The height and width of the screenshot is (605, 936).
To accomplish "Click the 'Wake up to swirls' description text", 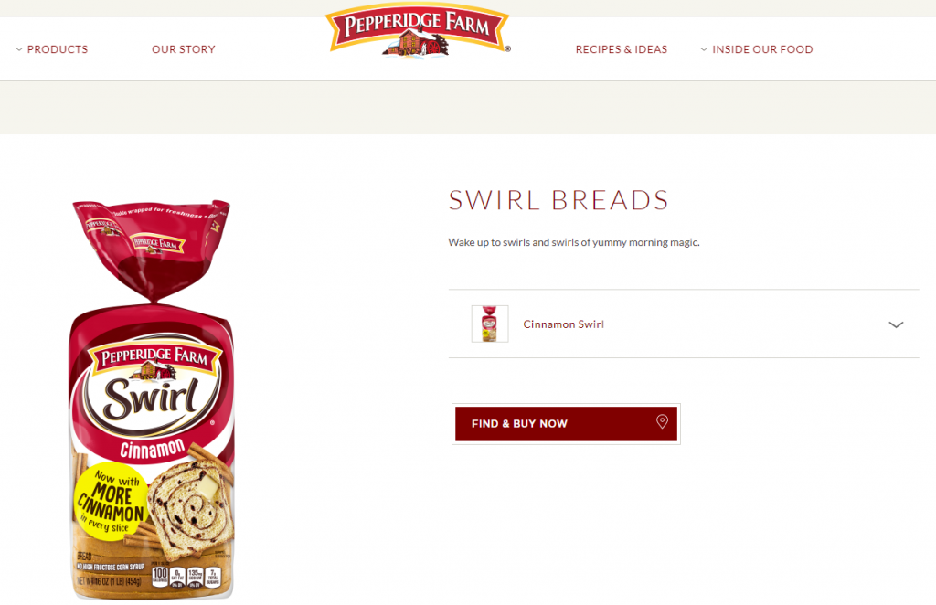I will pyautogui.click(x=574, y=242).
